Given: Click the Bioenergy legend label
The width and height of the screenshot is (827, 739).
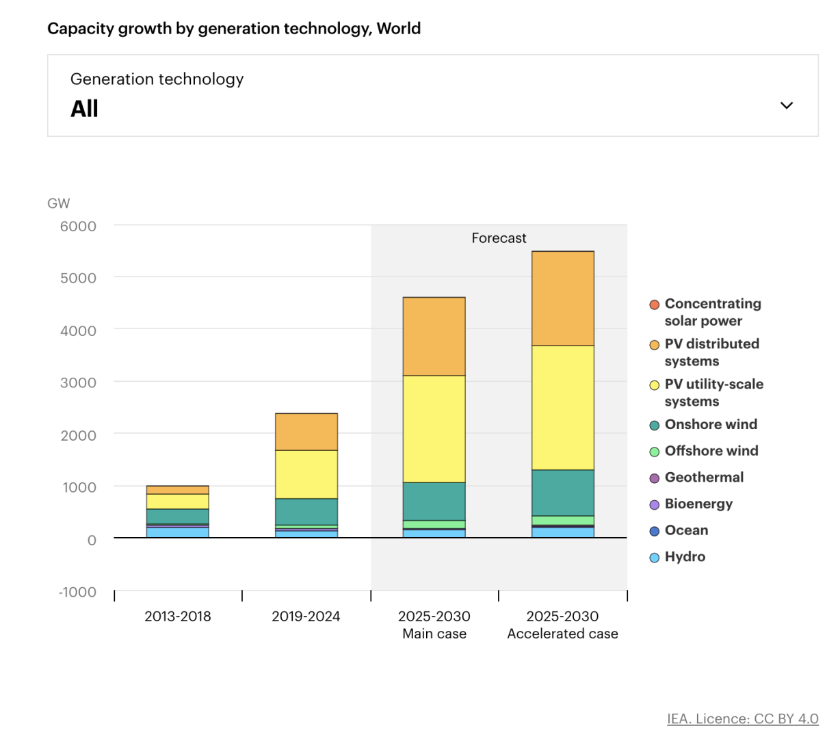Looking at the screenshot, I should [698, 504].
